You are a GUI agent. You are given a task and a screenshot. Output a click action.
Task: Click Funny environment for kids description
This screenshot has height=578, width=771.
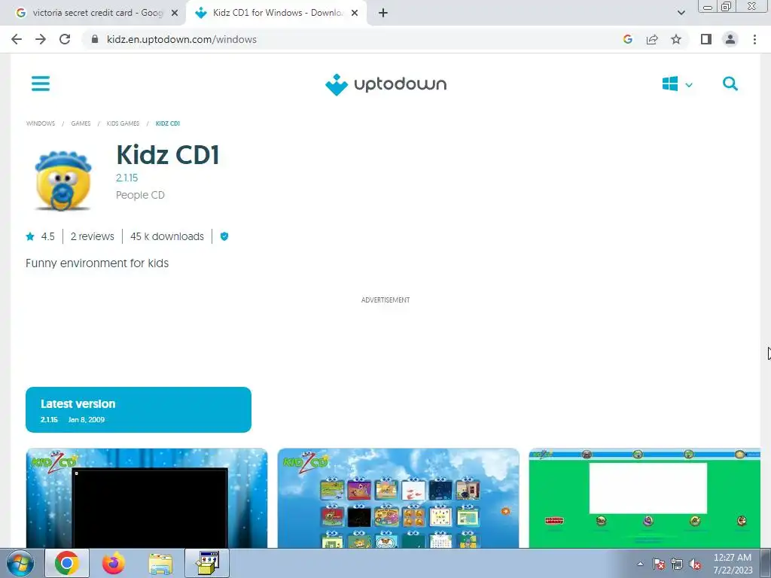pyautogui.click(x=97, y=263)
